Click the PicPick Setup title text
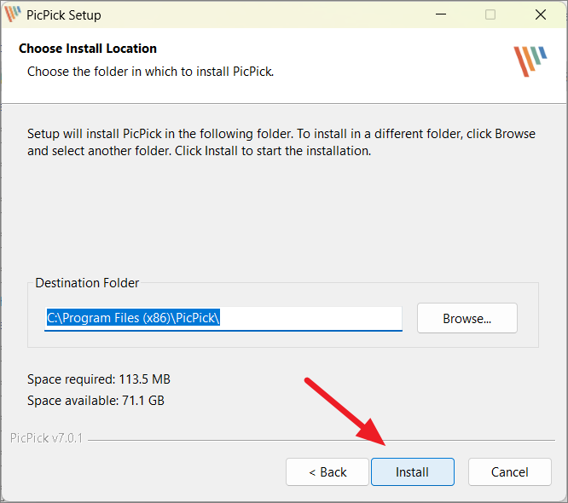 [64, 15]
